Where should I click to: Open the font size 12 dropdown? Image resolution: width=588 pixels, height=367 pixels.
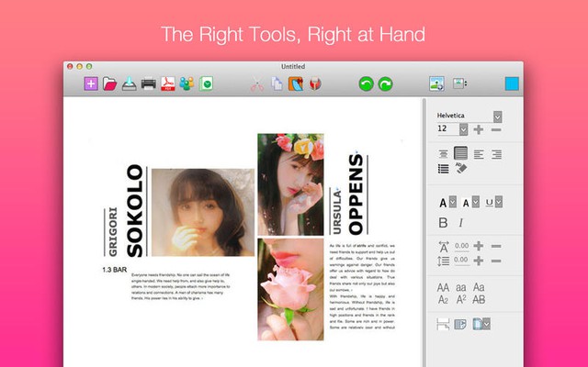(x=463, y=129)
